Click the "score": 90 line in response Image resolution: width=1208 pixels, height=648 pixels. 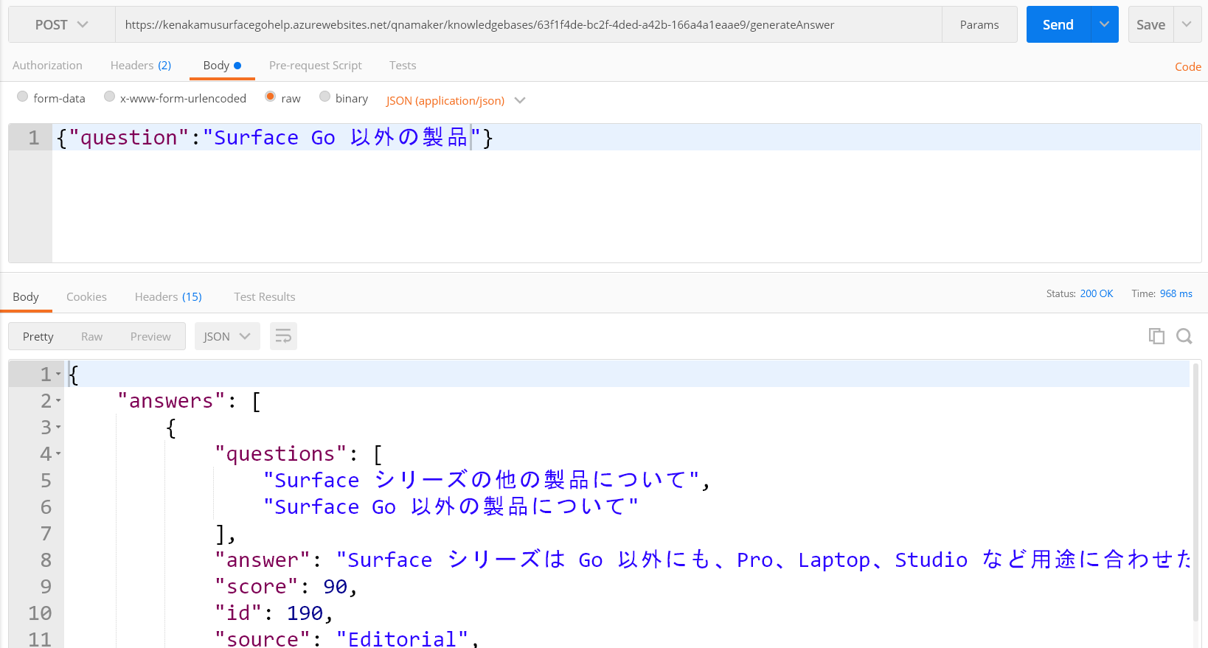[286, 587]
